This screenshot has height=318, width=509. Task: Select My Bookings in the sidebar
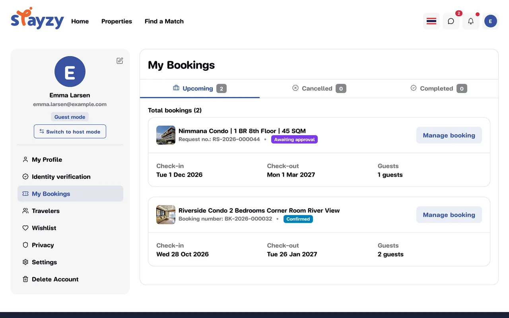(x=70, y=194)
